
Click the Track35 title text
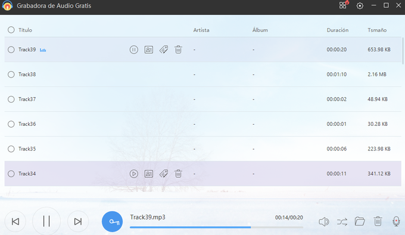tap(27, 149)
